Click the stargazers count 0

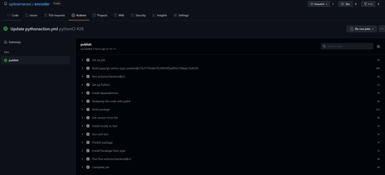356,4
